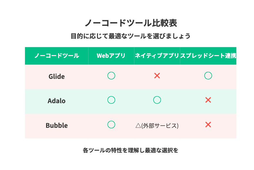The height and width of the screenshot is (170, 254).
Task: Click the circle for Adalo native app
Action: click(157, 100)
